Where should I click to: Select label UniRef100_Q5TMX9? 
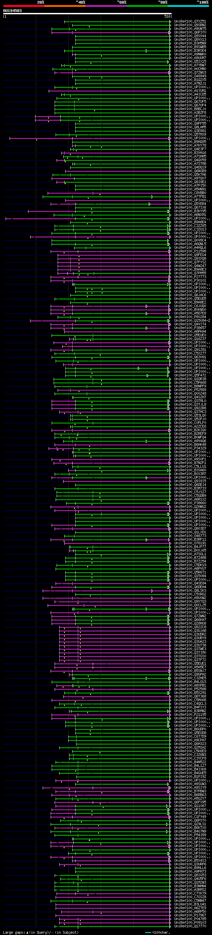tap(190, 134)
